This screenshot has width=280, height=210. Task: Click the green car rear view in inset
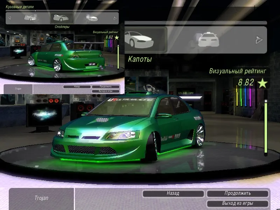pos(66,56)
